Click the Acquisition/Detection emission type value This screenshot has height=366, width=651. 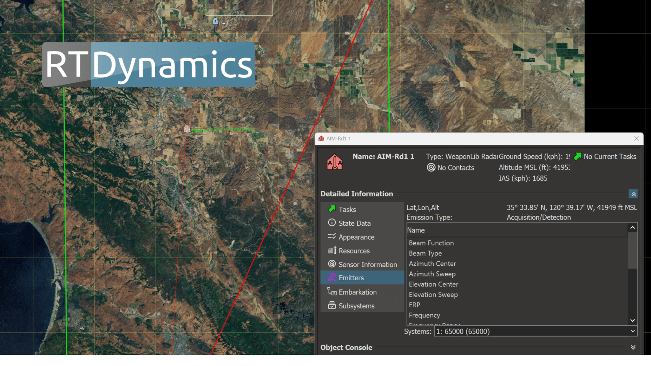point(539,217)
